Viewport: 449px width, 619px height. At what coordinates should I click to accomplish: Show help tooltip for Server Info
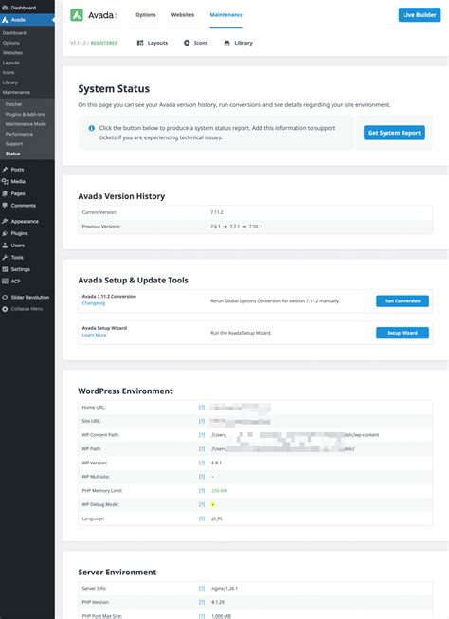[202, 589]
